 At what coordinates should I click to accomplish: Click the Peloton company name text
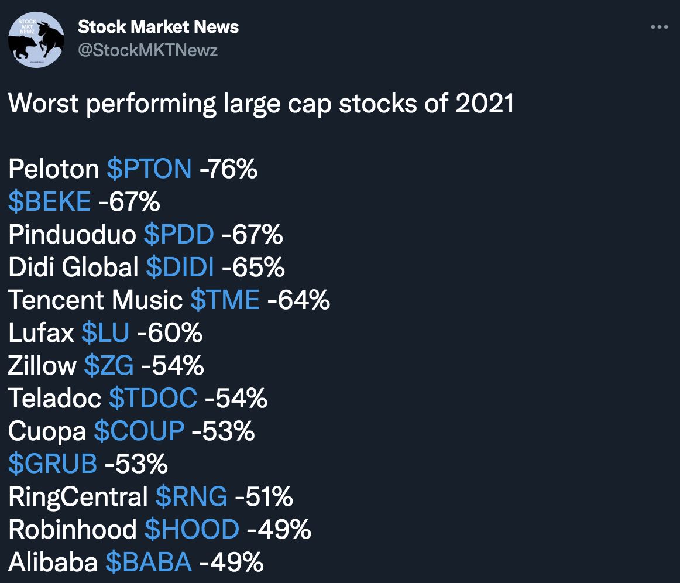point(53,169)
